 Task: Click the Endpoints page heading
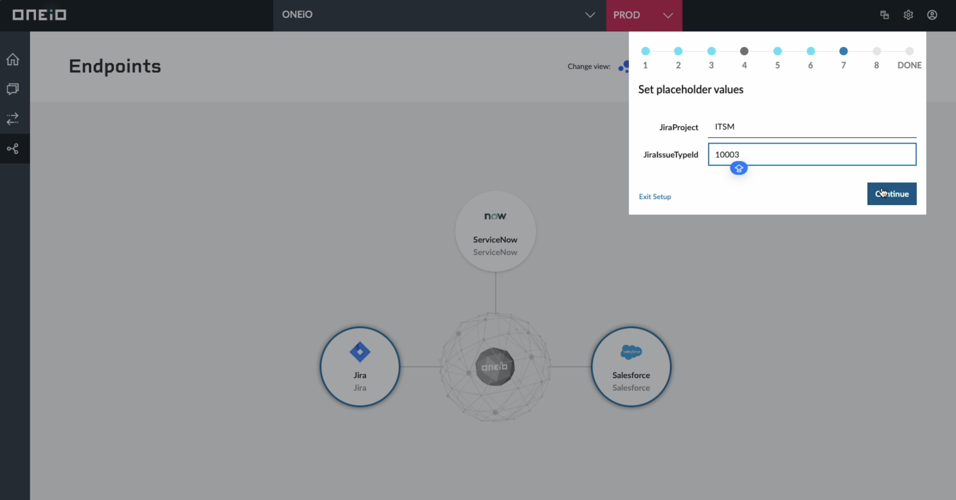[115, 66]
